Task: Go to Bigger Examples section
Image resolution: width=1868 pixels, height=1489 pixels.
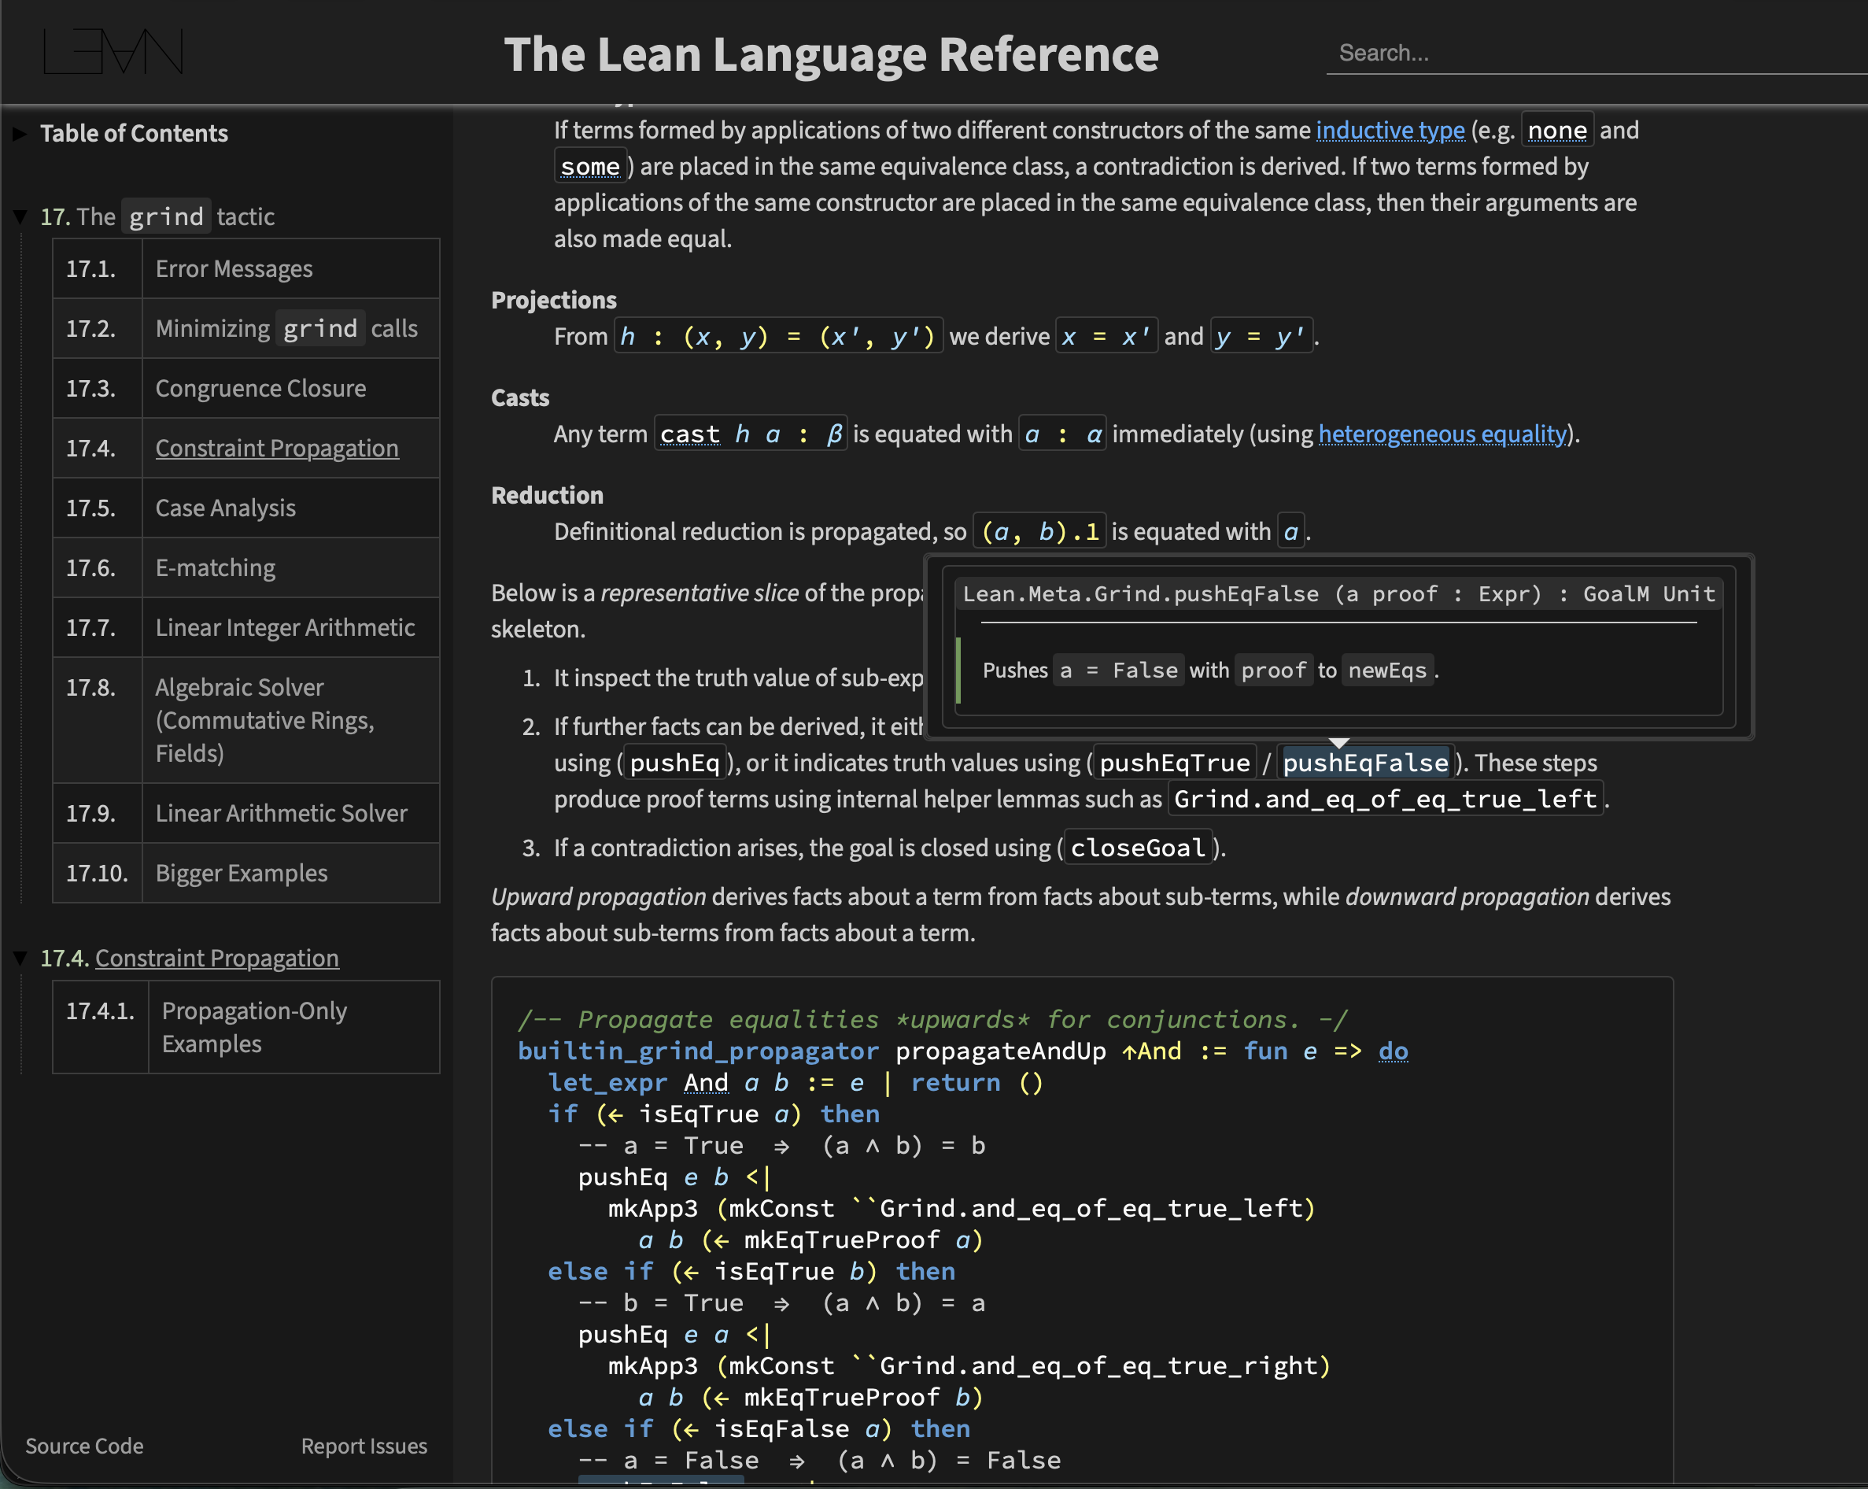Action: [x=241, y=873]
